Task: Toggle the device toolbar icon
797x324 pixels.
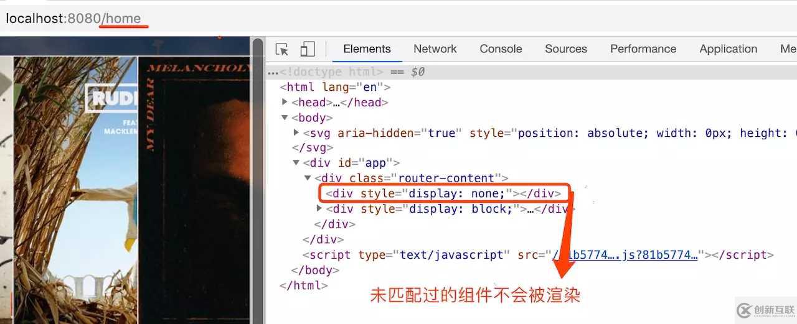Action: point(308,49)
